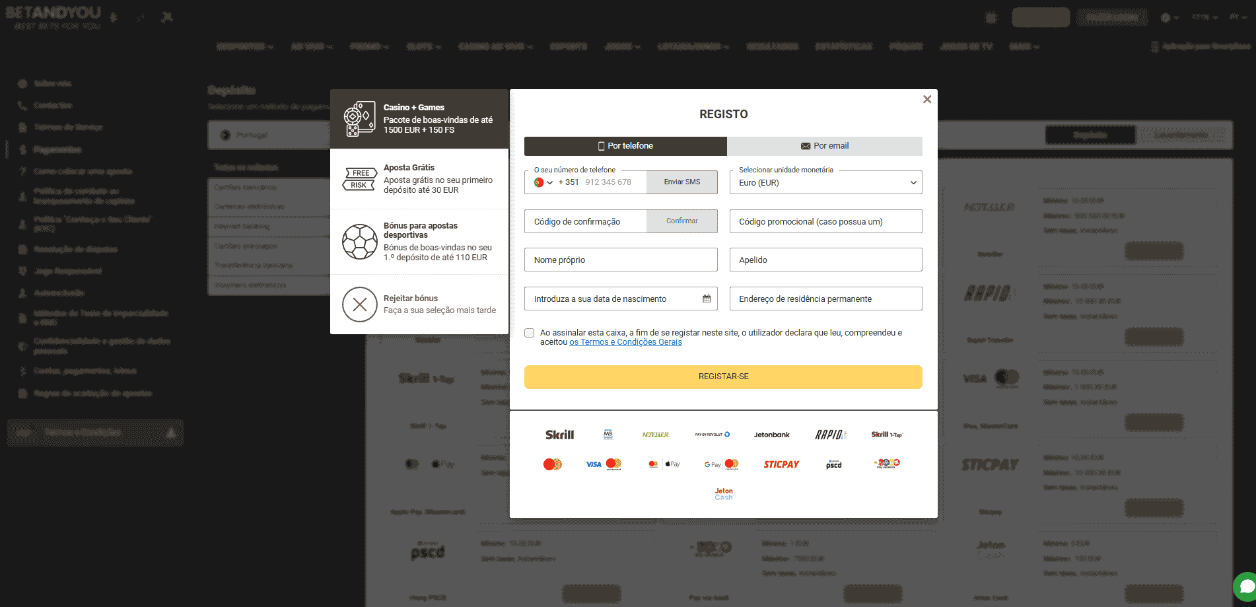Open the Portugal country code dropdown

(543, 182)
